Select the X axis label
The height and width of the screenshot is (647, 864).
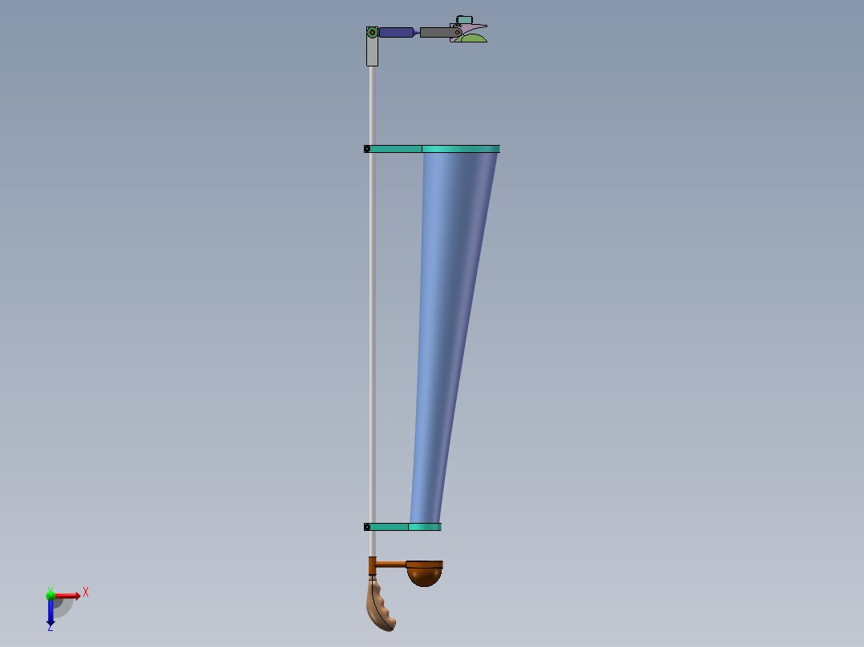tap(86, 591)
